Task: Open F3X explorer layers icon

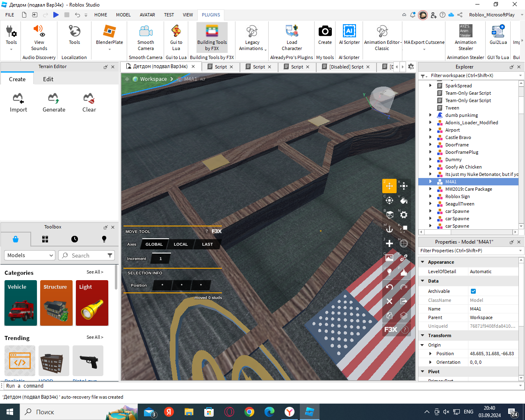Action: pyautogui.click(x=404, y=315)
